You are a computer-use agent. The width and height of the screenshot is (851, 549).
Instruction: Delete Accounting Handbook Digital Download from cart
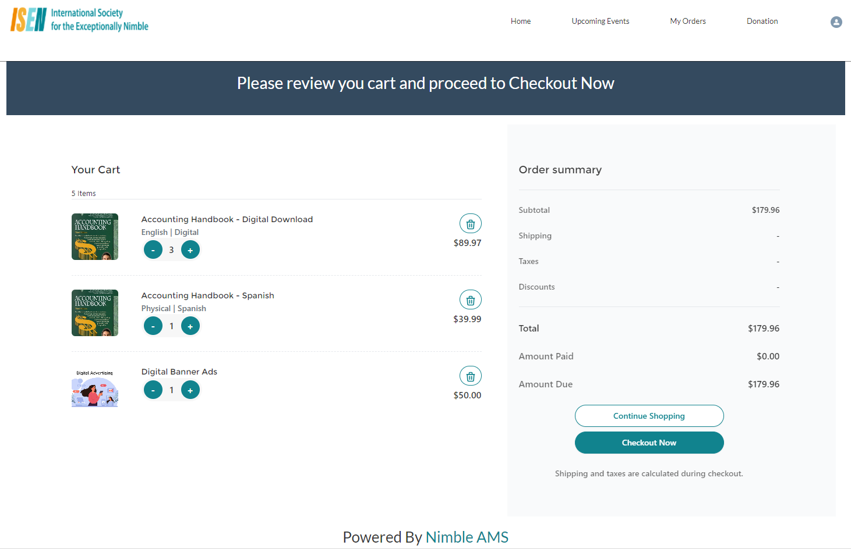pyautogui.click(x=470, y=224)
